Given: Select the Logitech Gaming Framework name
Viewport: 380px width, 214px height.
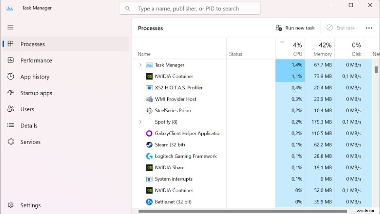Looking at the screenshot, I should click(186, 156).
